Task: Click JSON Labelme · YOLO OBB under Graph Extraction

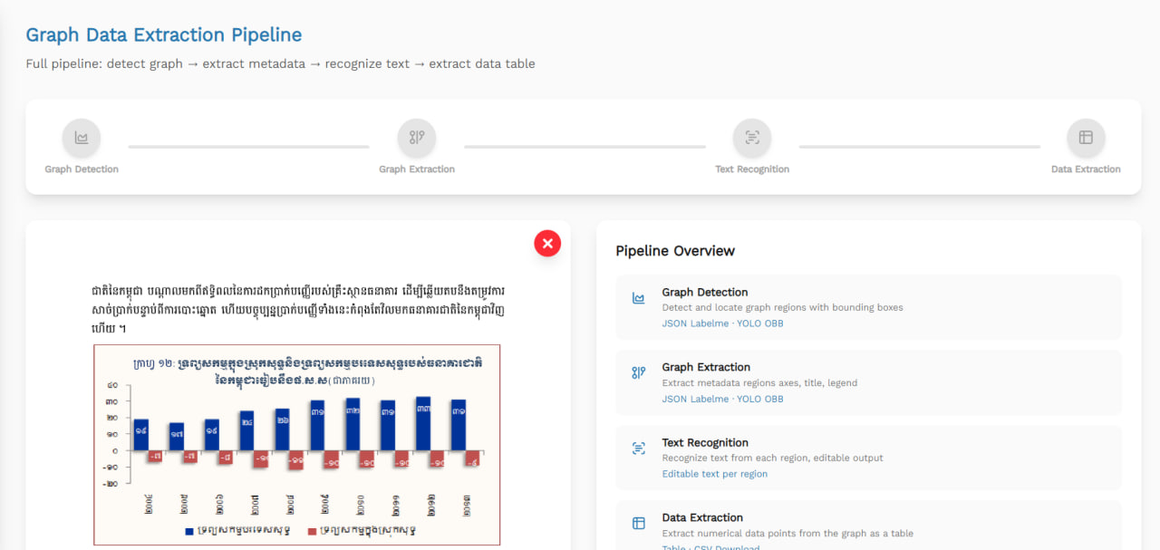Action: [x=722, y=399]
